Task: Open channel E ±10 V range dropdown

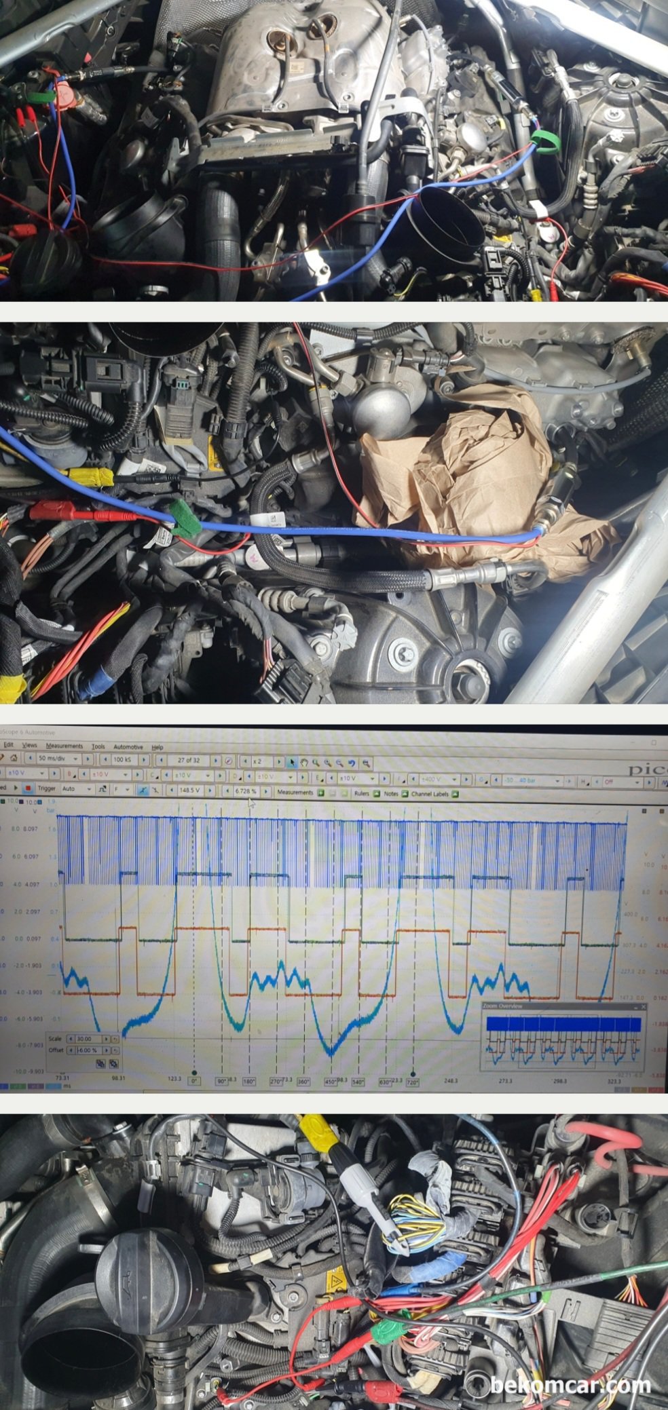Action: click(x=357, y=778)
